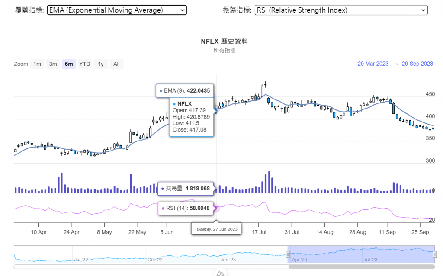Click the 11 Sep x-axis label
The image size is (443, 276).
[387, 232]
